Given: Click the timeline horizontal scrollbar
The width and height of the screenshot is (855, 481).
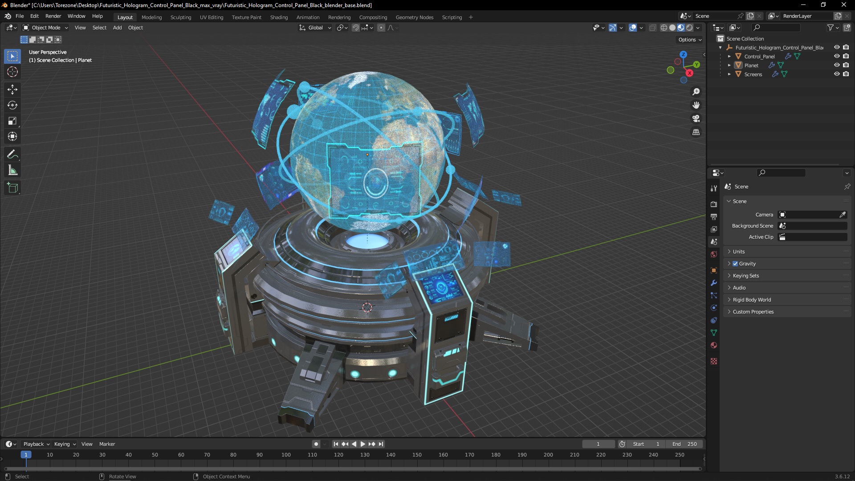Looking at the screenshot, I should point(353,469).
